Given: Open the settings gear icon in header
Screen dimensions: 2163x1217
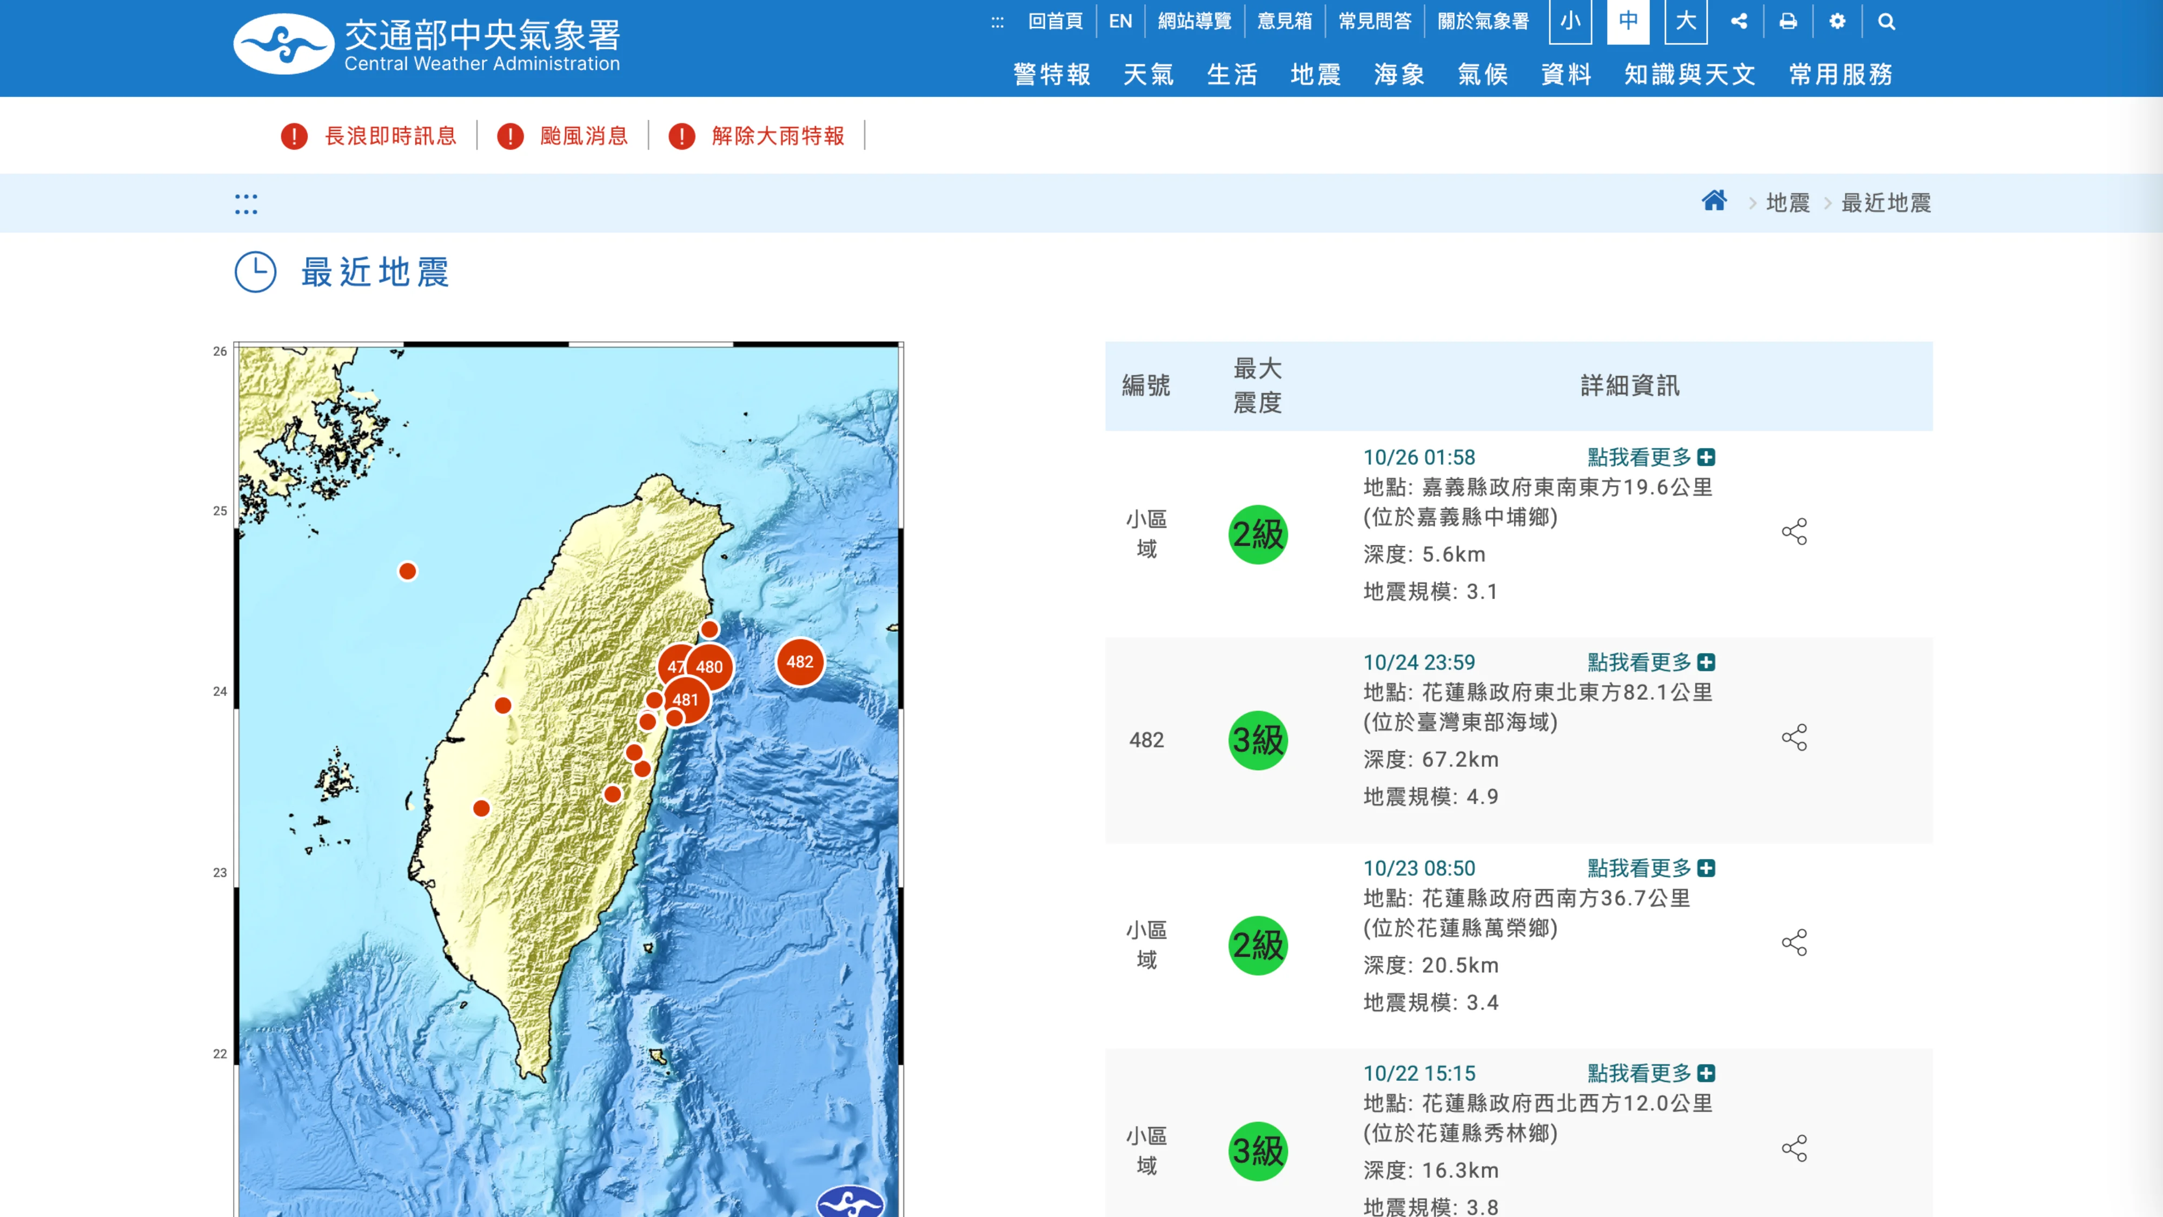Looking at the screenshot, I should [1837, 22].
